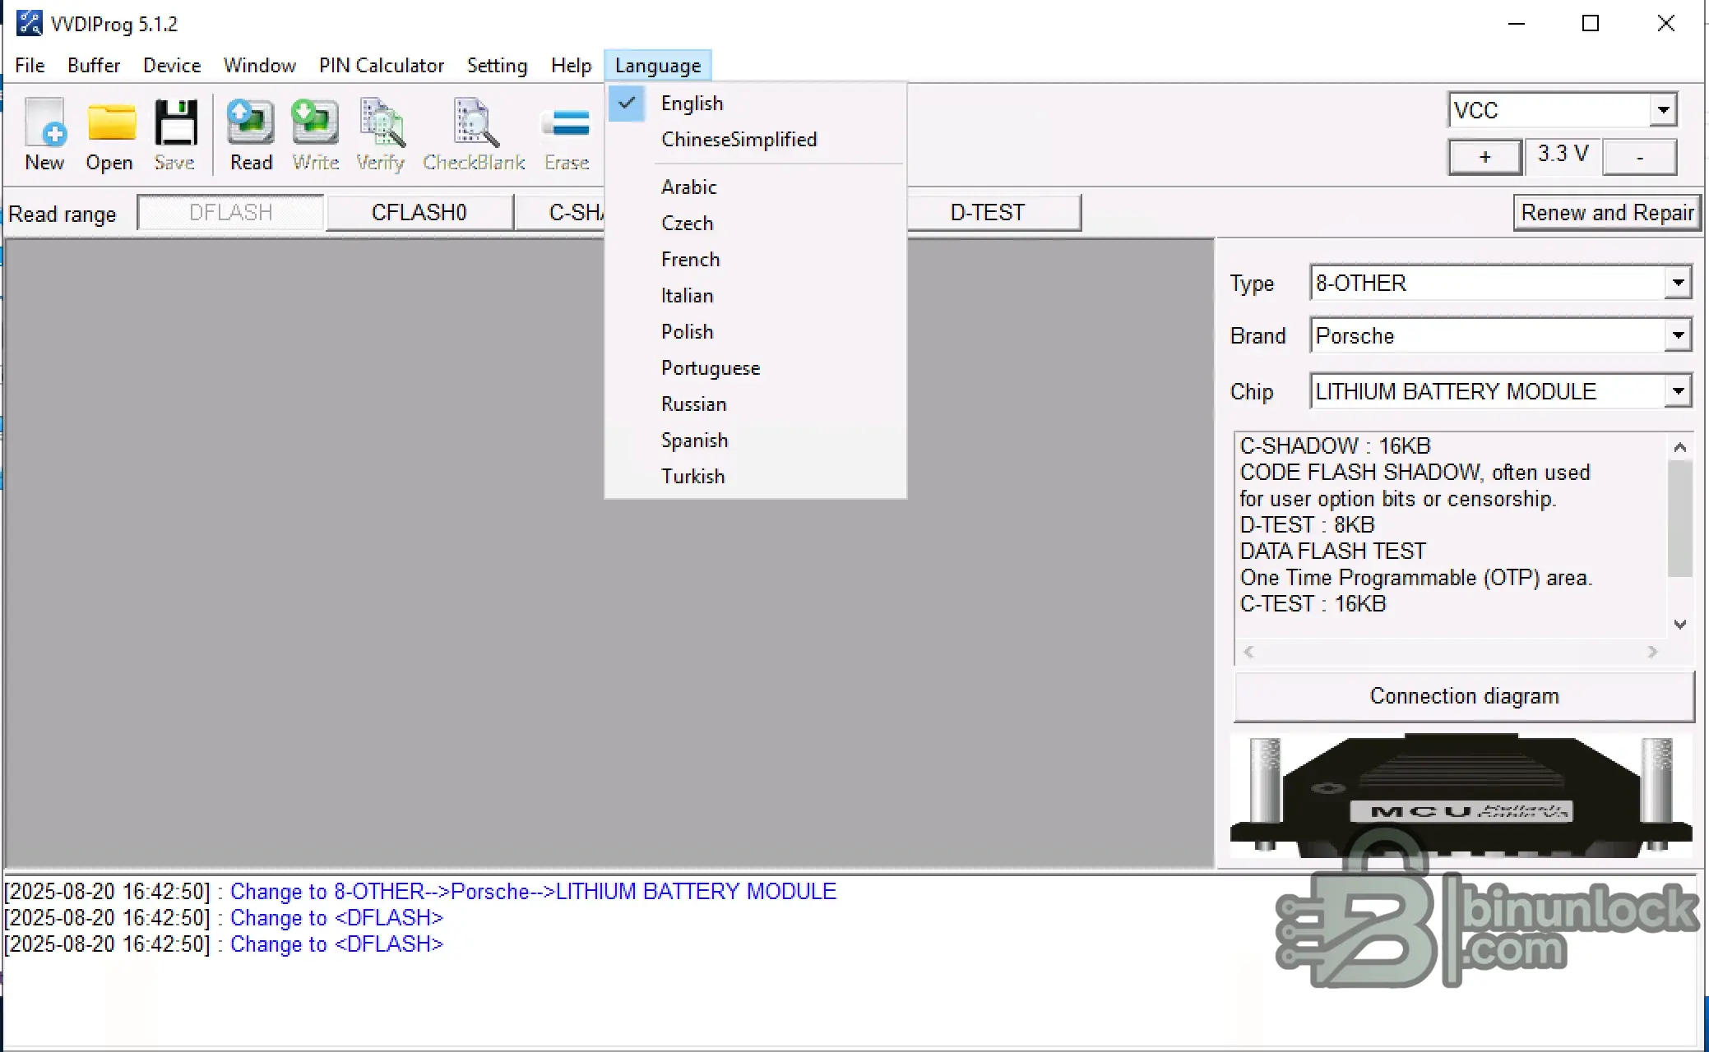The width and height of the screenshot is (1709, 1052).
Task: Decrease voltage with the minus button
Action: 1640,156
